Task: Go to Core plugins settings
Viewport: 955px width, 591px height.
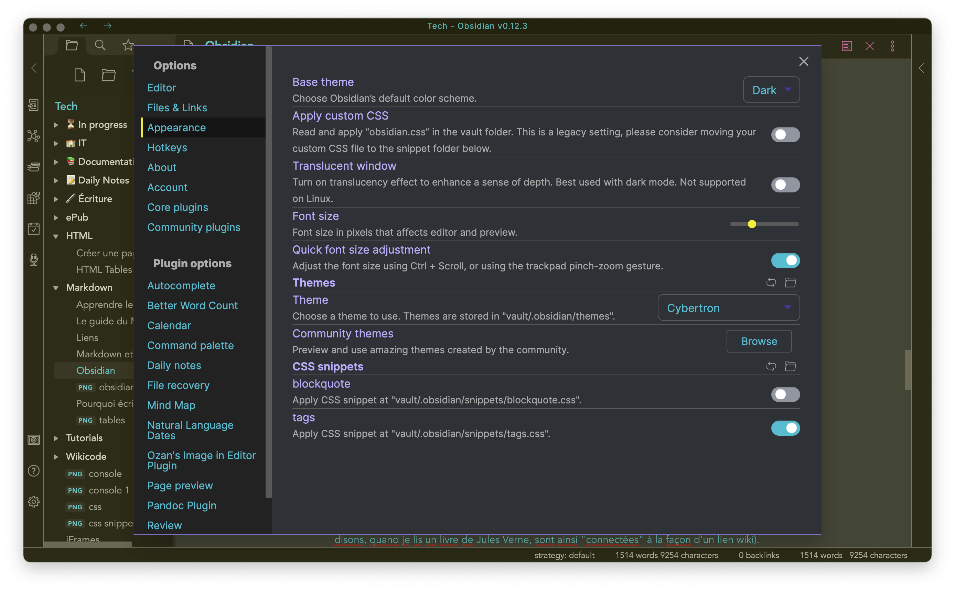Action: (178, 207)
